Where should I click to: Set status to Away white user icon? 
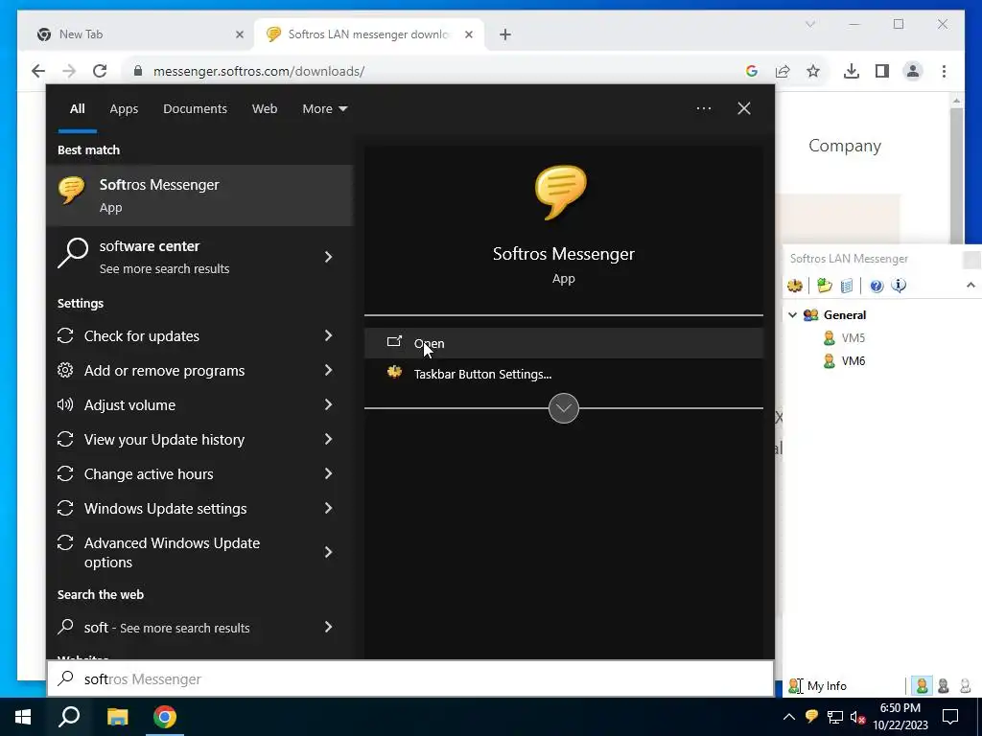(965, 686)
